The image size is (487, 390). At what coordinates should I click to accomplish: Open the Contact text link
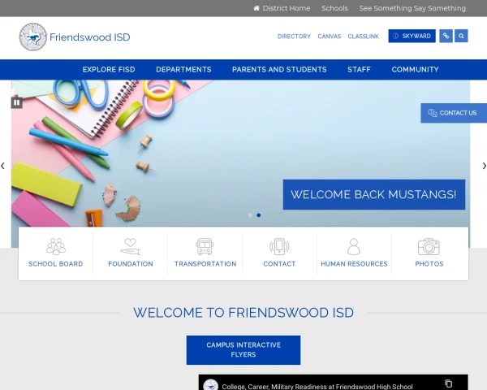point(279,264)
